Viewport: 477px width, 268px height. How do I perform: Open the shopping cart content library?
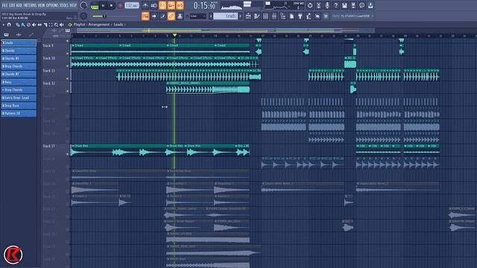click(x=326, y=16)
